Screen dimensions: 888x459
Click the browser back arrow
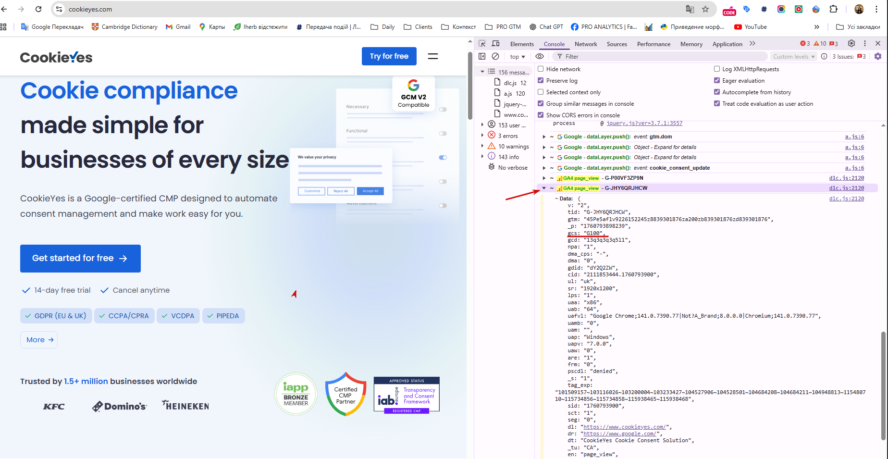4,9
